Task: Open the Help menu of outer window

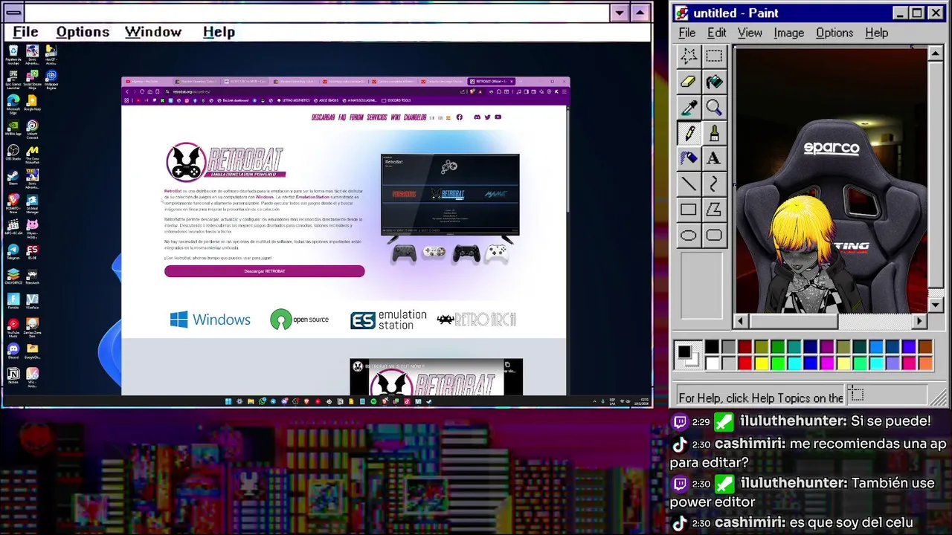Action: [x=219, y=32]
